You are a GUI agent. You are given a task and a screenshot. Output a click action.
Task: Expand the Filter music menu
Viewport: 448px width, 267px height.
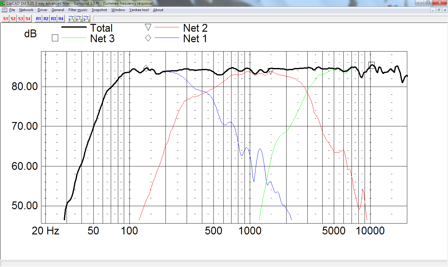coord(78,10)
